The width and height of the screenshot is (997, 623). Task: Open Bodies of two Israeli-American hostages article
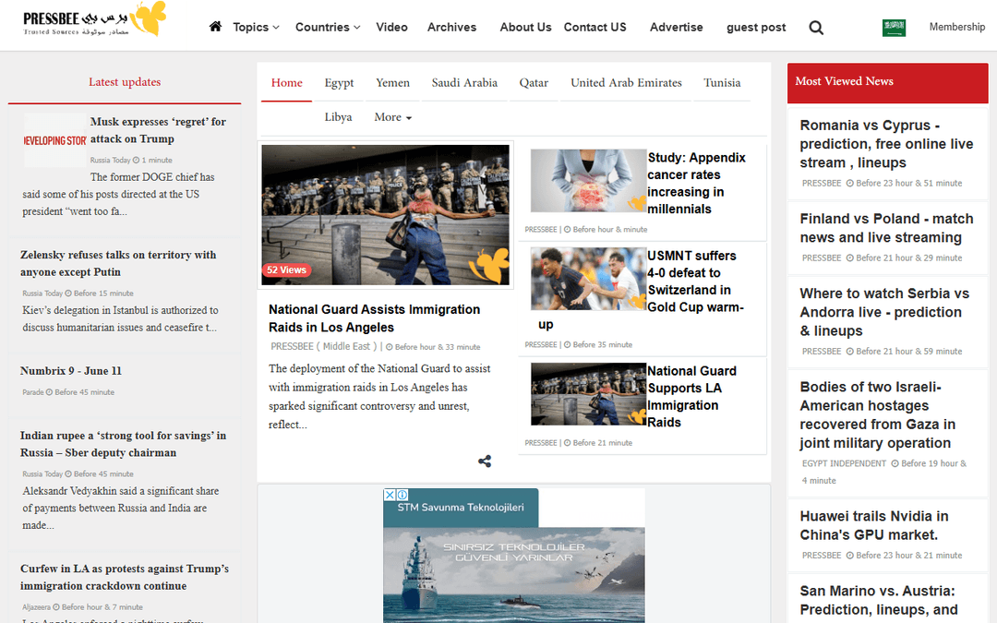[x=878, y=415]
